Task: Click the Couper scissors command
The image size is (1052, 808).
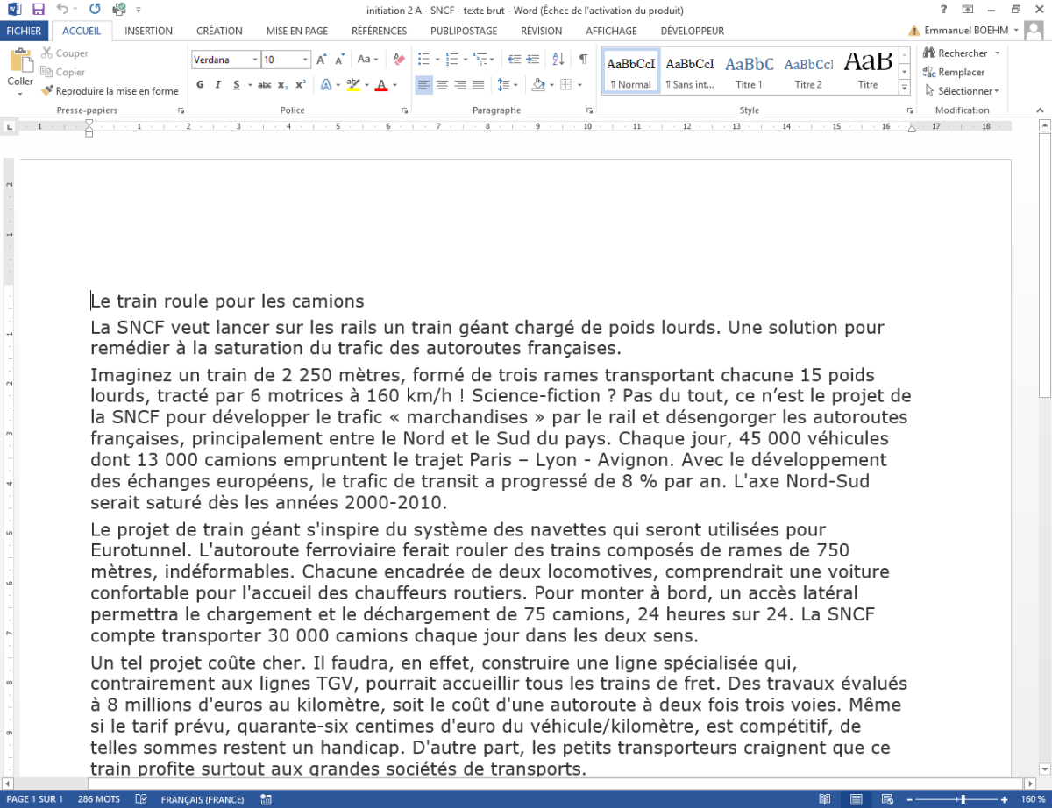Action: click(64, 53)
